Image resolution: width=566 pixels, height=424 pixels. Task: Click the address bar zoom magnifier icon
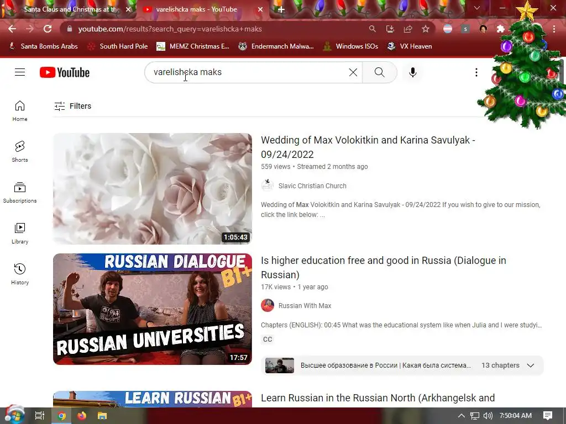click(x=372, y=29)
